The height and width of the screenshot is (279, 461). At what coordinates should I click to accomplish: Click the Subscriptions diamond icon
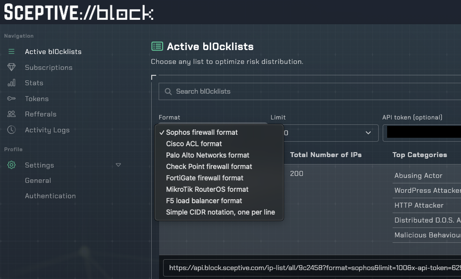(x=11, y=67)
